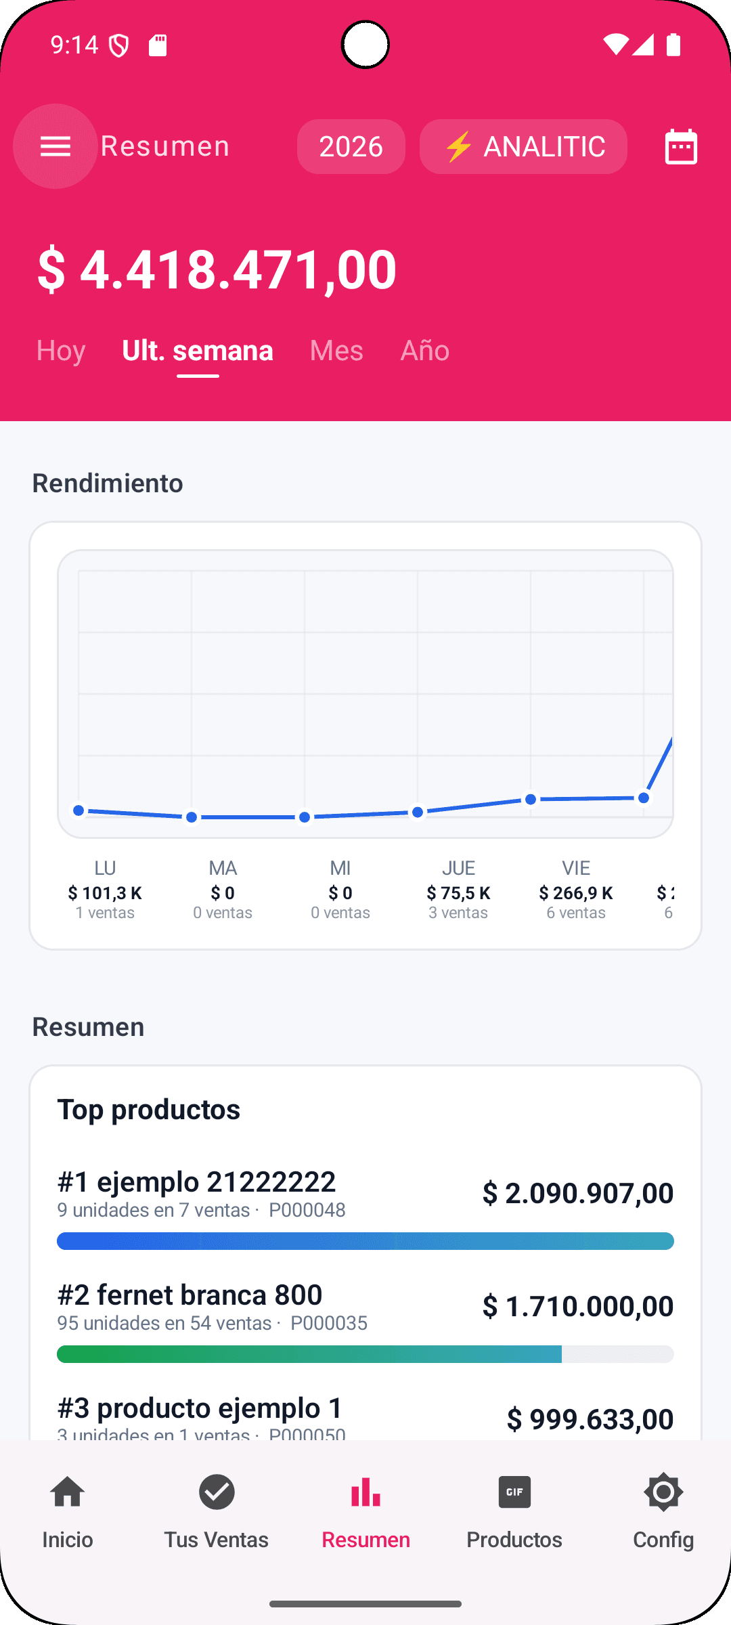Tap the Top productos heading
This screenshot has height=1625, width=731.
149,1110
